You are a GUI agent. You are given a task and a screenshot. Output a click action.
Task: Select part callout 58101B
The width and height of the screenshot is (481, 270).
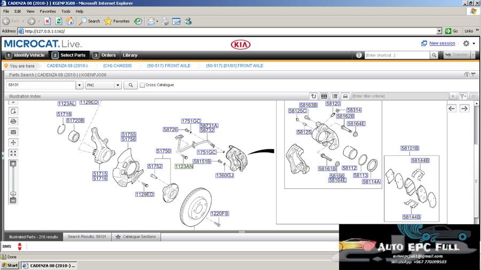pyautogui.click(x=410, y=148)
